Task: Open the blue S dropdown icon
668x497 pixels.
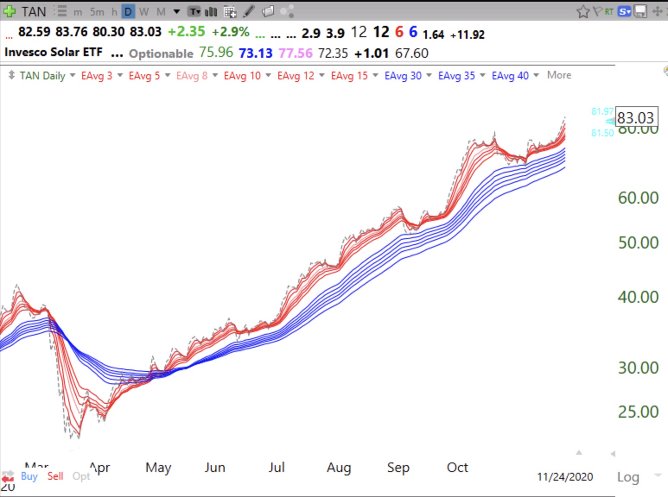Action: tap(624, 12)
